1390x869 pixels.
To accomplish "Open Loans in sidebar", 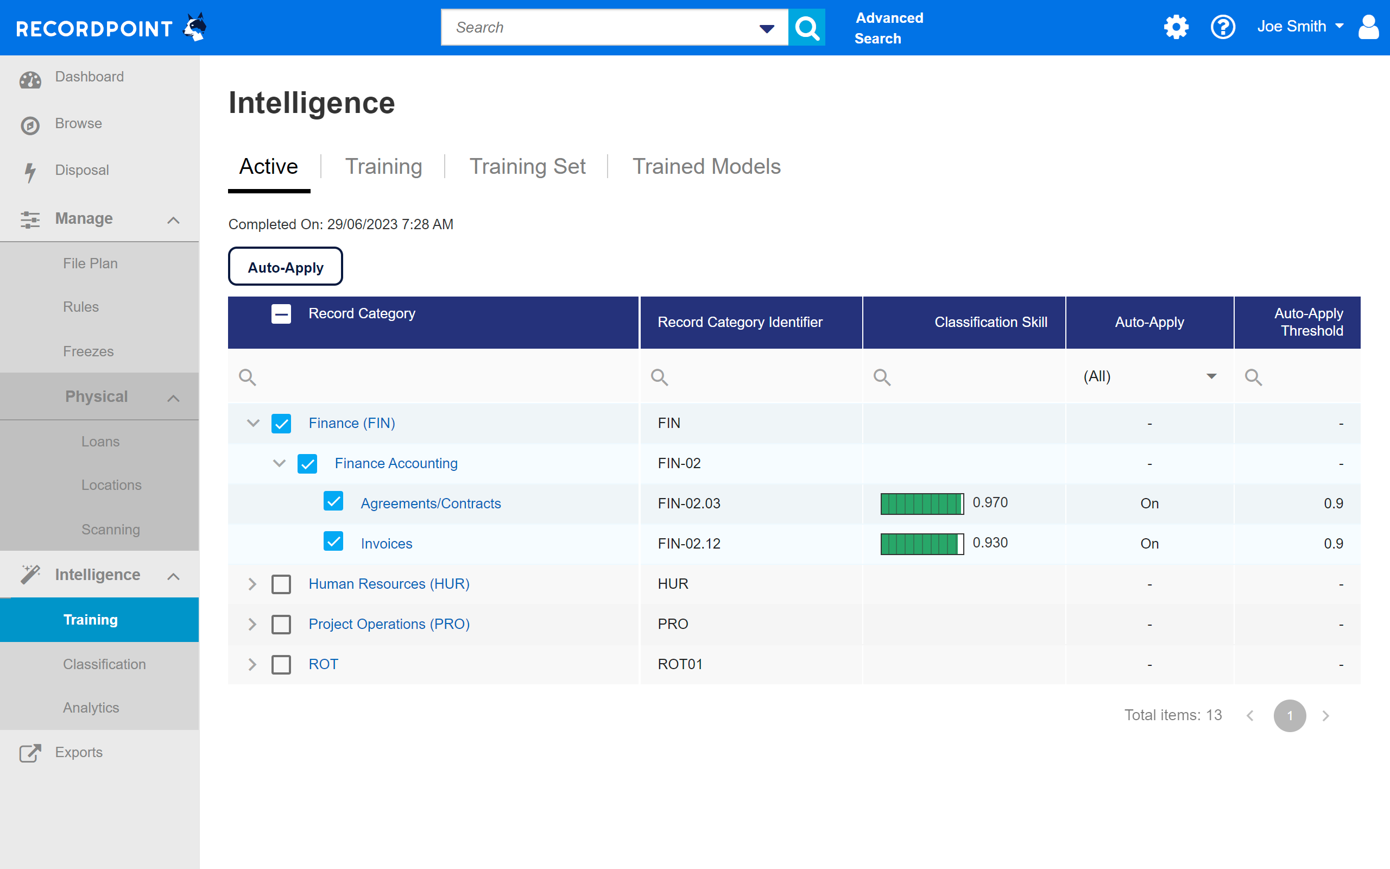I will click(x=100, y=442).
